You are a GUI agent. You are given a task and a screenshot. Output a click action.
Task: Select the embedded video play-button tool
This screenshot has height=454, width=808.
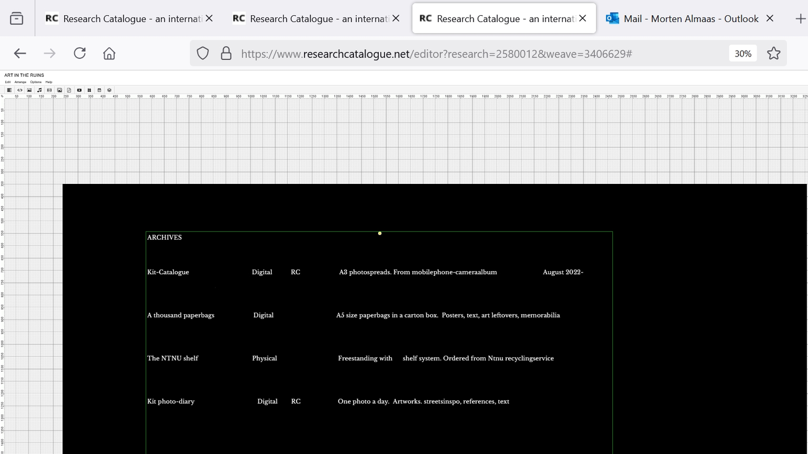pos(79,90)
